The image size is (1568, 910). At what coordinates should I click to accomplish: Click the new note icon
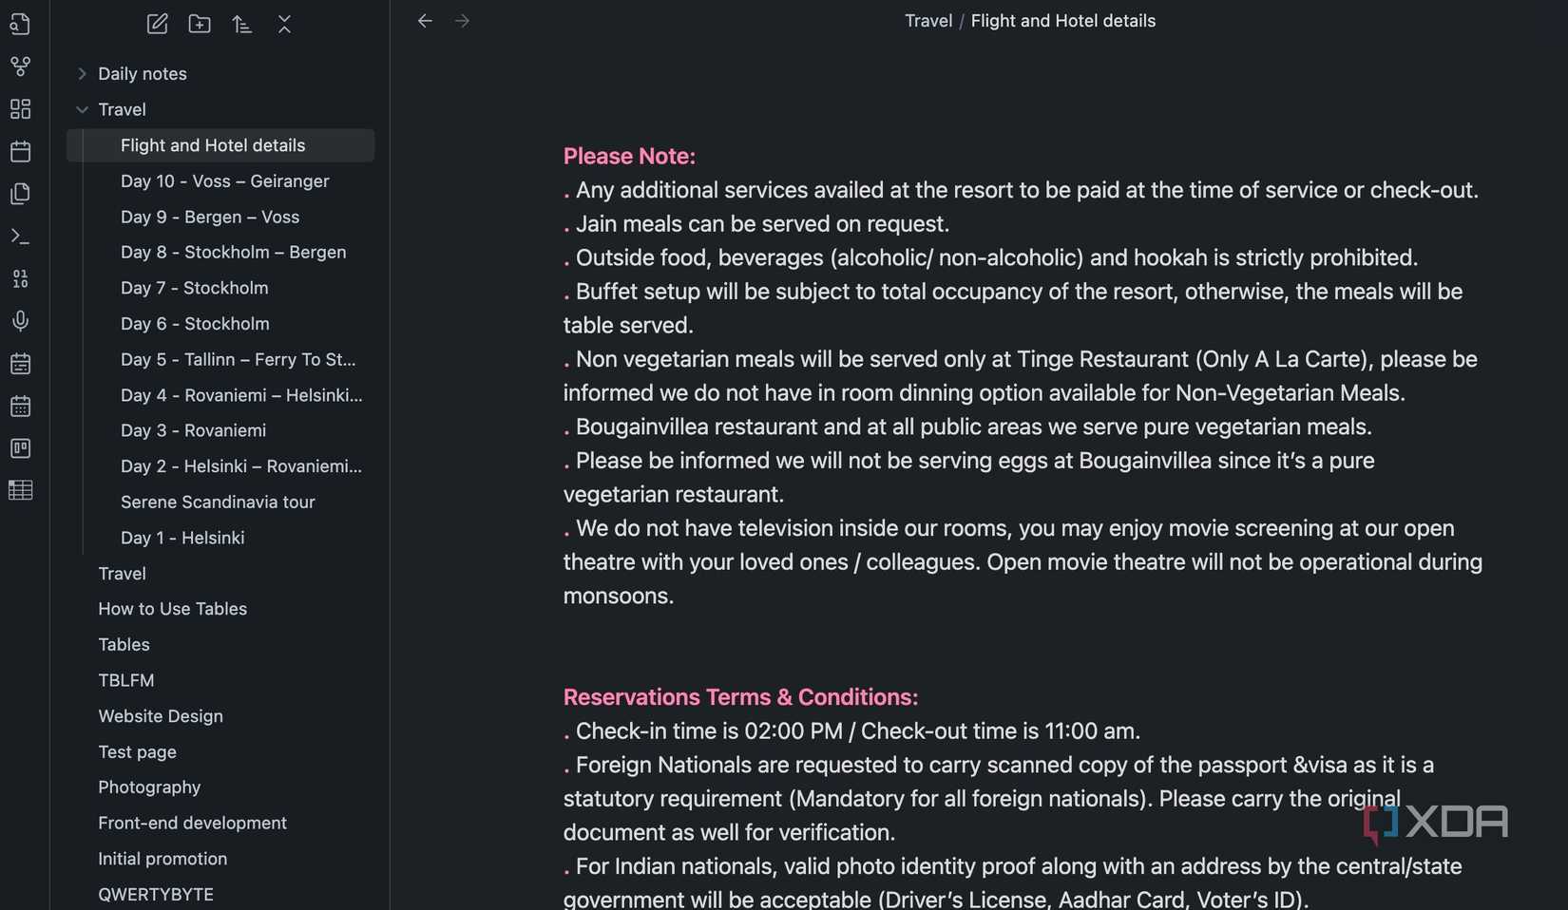(x=158, y=24)
